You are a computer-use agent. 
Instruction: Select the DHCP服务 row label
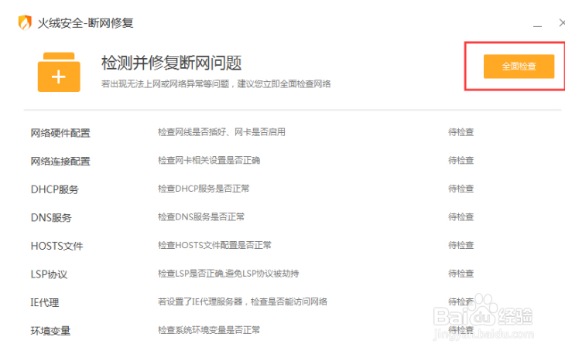[55, 189]
